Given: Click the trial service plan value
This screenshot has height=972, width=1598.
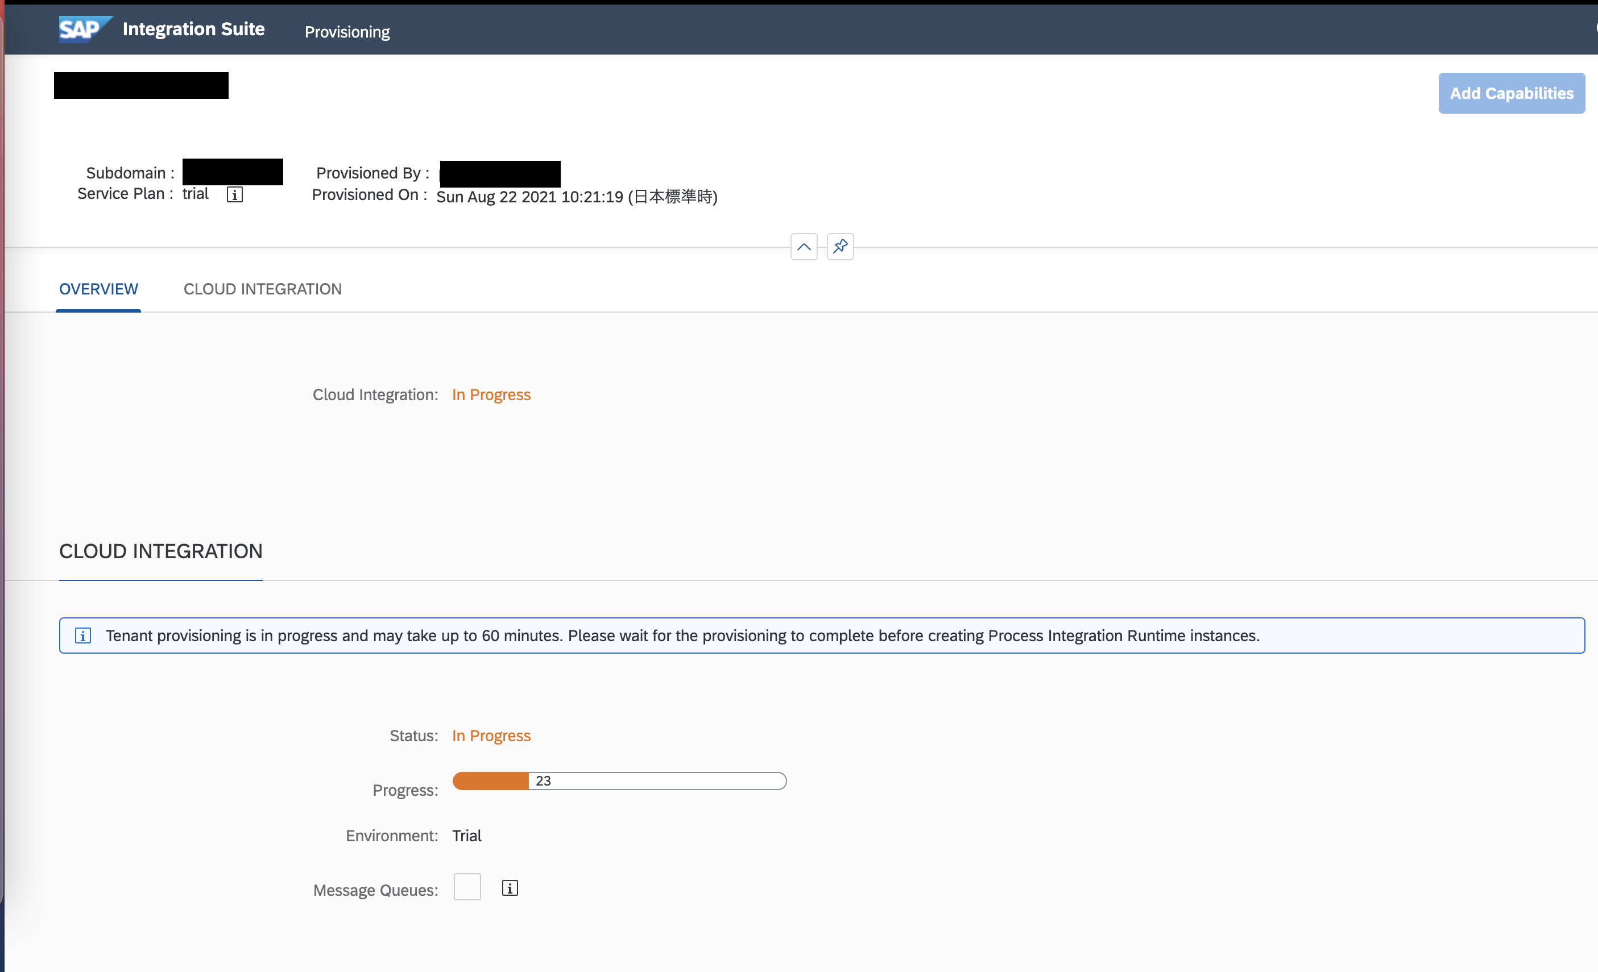Looking at the screenshot, I should 195,194.
